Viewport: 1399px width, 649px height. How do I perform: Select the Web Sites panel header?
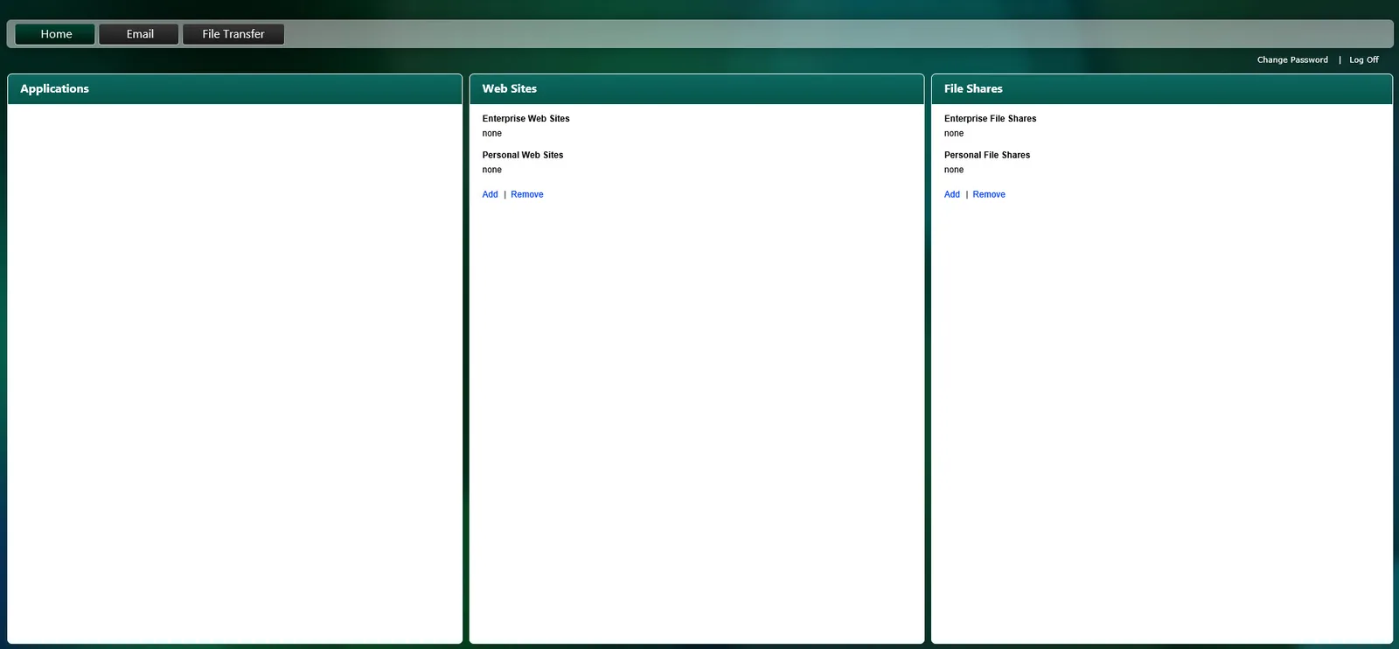click(x=696, y=89)
